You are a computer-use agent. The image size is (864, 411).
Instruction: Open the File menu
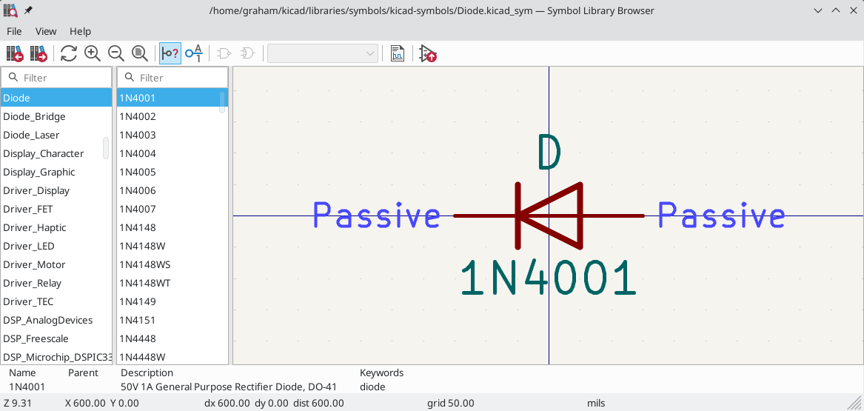14,31
